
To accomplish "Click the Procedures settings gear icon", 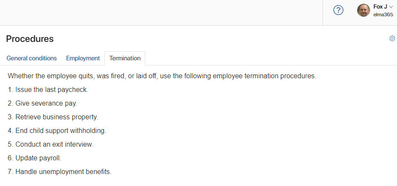I will [392, 38].
